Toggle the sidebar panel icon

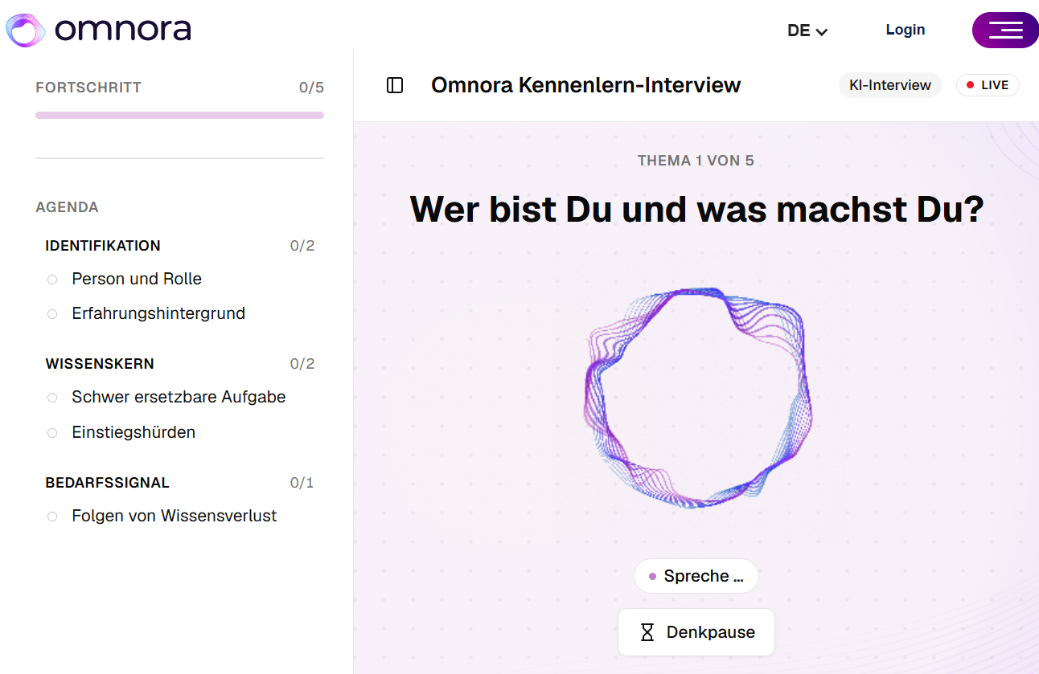(x=395, y=85)
